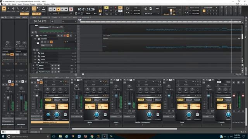Toggle global FX bypass button
The image size is (248, 139).
106,11
